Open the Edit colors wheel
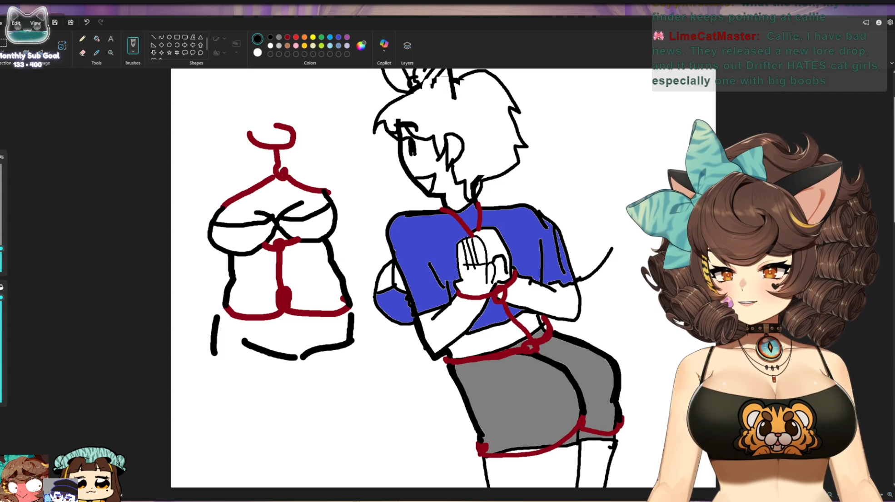This screenshot has height=502, width=895. coord(361,45)
